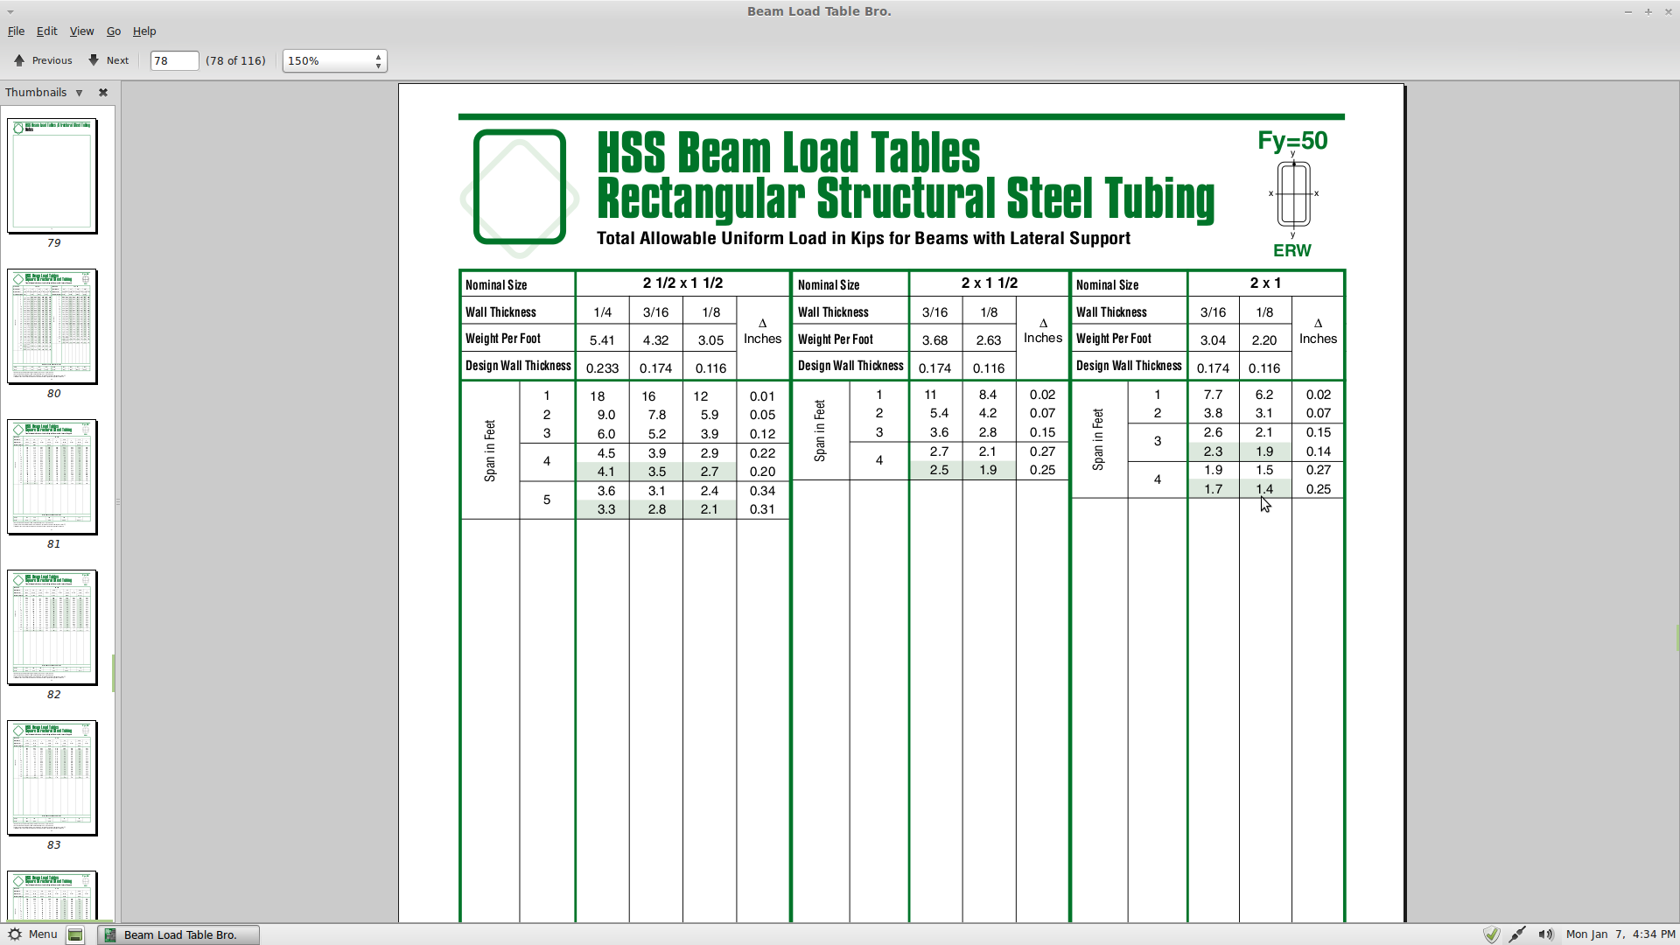1680x945 pixels.
Task: Click the 'Fy=50' label
Action: pos(1292,141)
